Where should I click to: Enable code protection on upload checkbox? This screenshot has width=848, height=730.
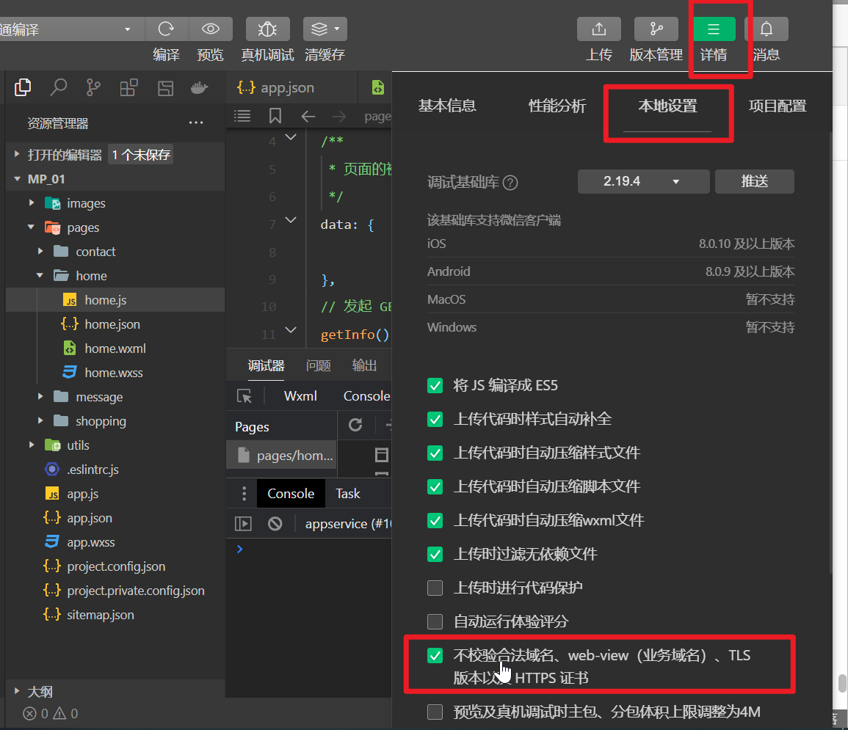pos(435,588)
